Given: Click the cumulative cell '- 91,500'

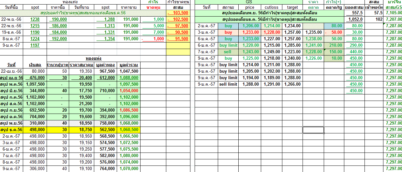Looking at the screenshot, I should pos(178,39).
